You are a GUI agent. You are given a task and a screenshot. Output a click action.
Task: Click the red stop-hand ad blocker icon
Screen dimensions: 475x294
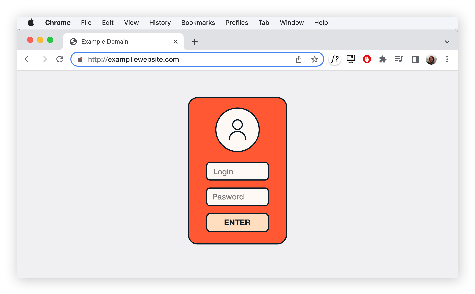(367, 59)
